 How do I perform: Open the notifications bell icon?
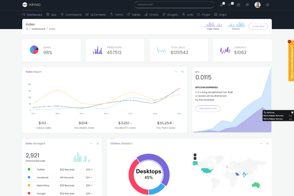(x=221, y=5)
